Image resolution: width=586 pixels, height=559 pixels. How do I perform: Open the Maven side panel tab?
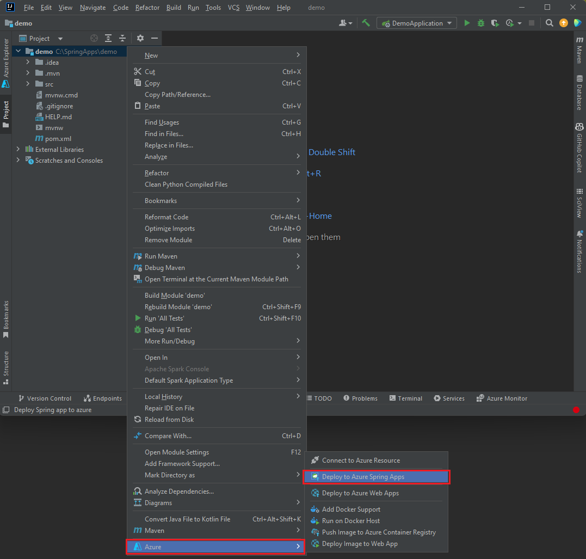click(579, 51)
